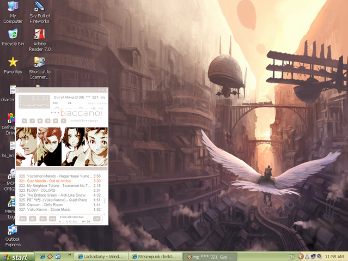Click the mini stop button in playlist bar

tap(70, 222)
